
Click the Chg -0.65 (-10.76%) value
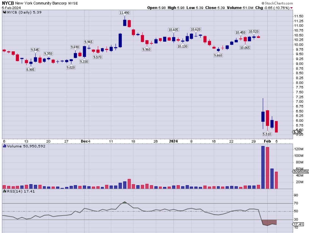(x=272, y=8)
